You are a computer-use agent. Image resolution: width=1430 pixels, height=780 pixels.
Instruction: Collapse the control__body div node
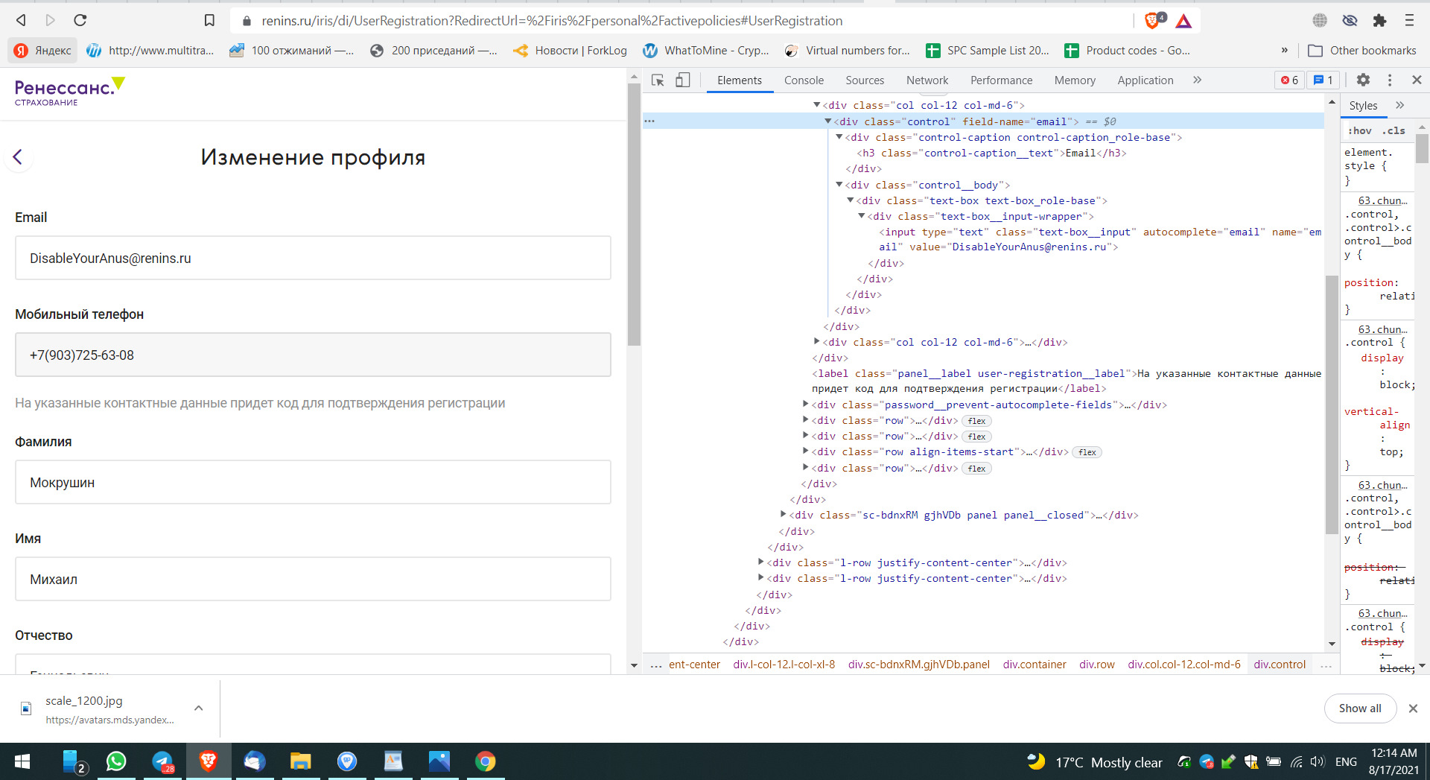pyautogui.click(x=839, y=185)
